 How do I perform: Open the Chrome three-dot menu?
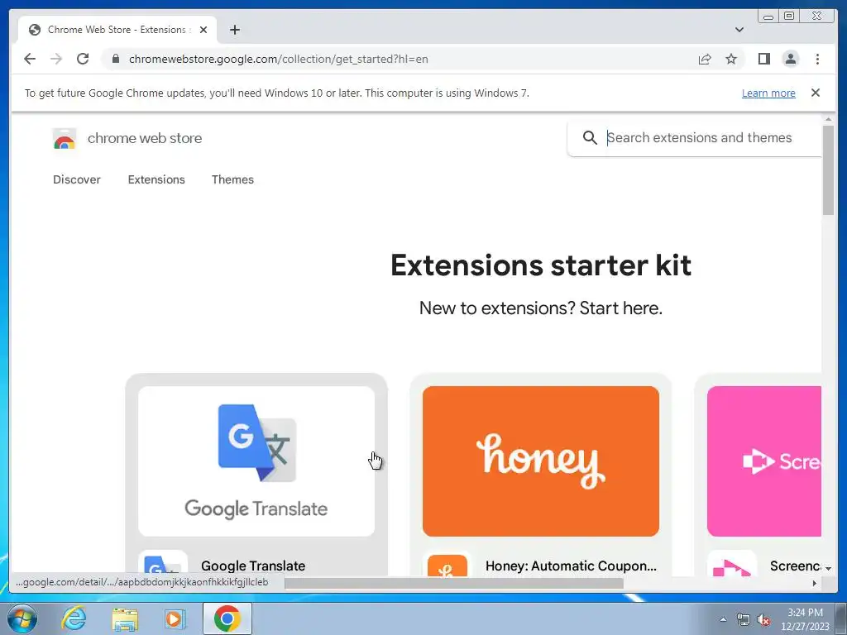click(x=817, y=59)
